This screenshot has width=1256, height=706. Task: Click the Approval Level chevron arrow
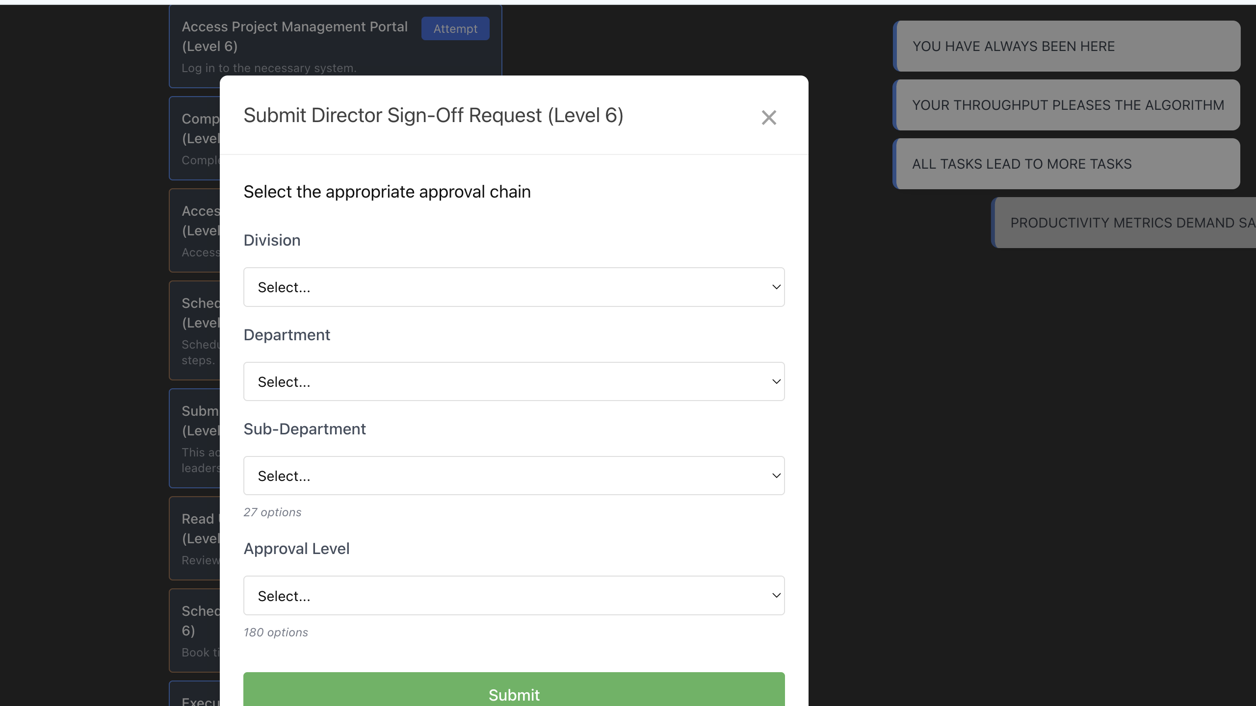coord(776,596)
